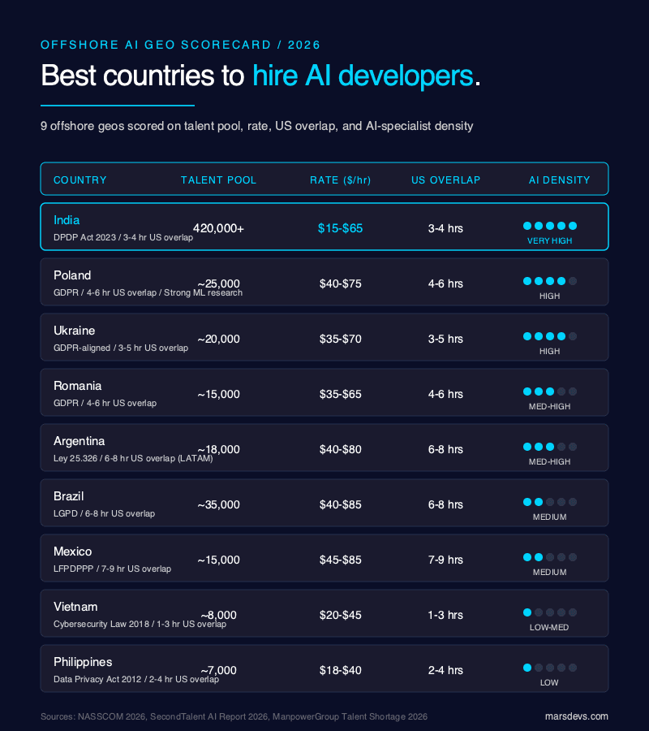649x731 pixels.
Task: Expand the Vietnam scorecard row
Action: [x=324, y=613]
